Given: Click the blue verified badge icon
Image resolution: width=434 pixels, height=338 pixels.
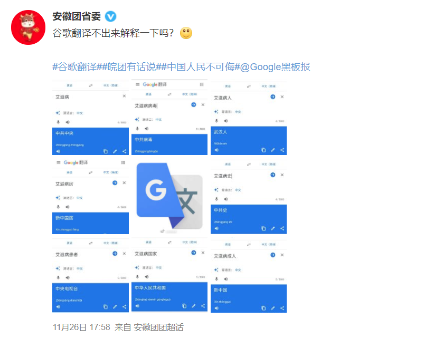Looking at the screenshot, I should pos(110,16).
